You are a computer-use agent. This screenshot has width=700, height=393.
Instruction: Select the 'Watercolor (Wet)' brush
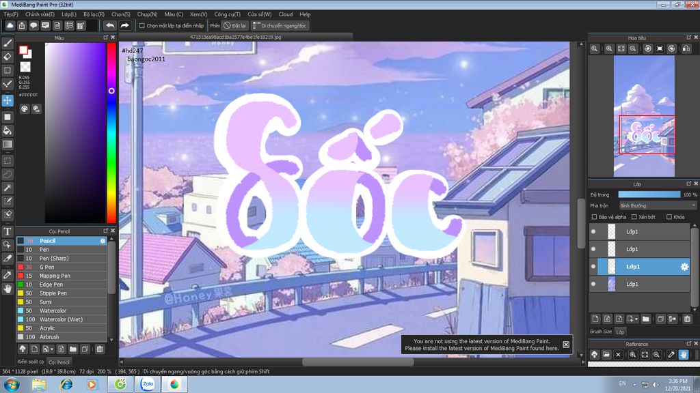(x=62, y=319)
